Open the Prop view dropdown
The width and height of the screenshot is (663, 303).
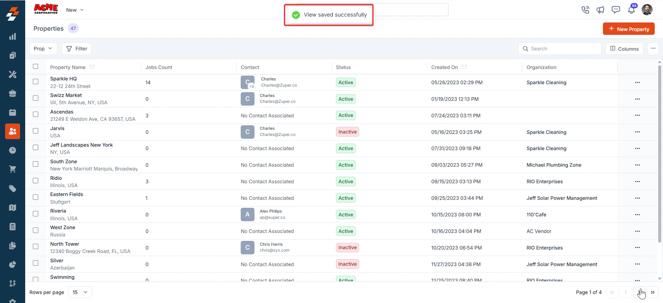(x=43, y=49)
